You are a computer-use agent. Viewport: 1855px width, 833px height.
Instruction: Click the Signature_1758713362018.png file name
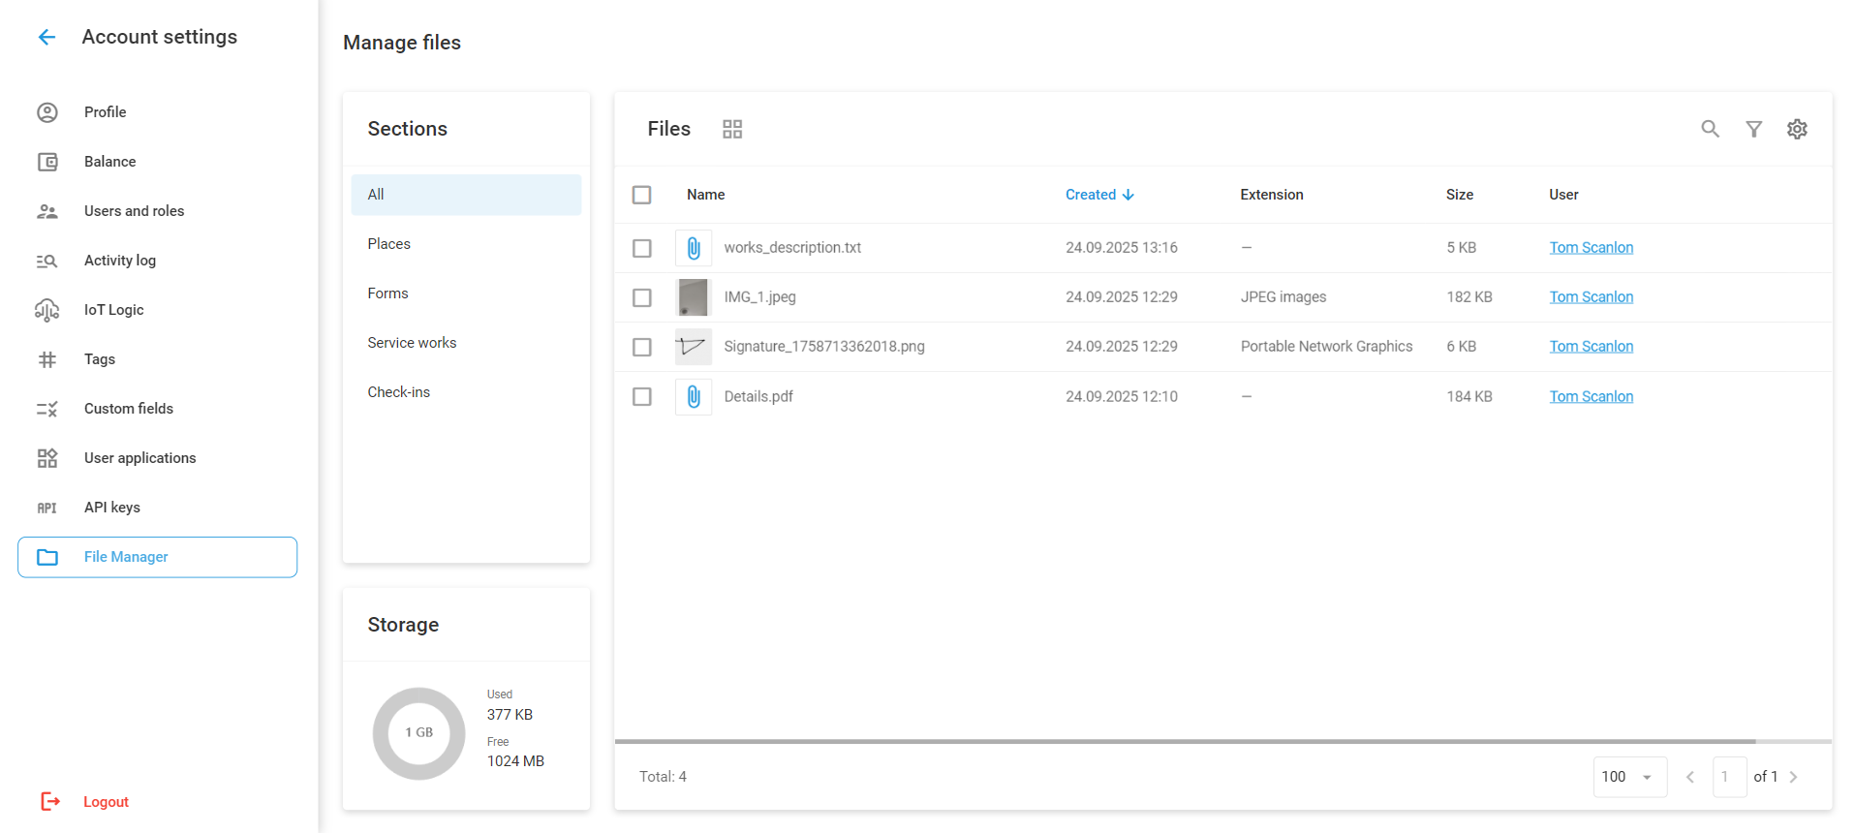click(x=824, y=347)
